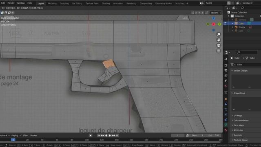Viewport: 261px width, 147px height.
Task: Open the viewport Options dropdown
Action: 216,13
